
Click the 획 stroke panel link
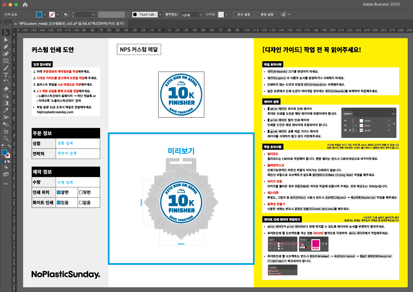66,14
